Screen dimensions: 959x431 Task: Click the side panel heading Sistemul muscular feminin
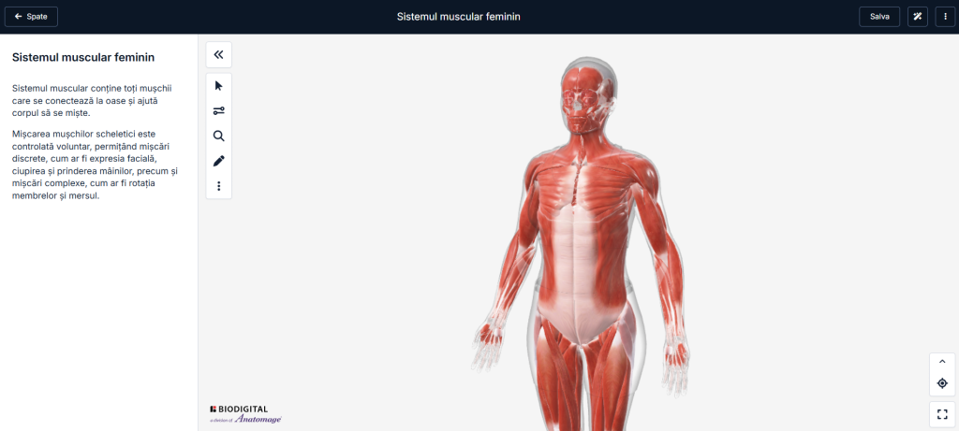click(83, 57)
